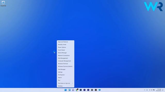Open Disk Management
This screenshot has height=92, width=165.
[x=65, y=58]
